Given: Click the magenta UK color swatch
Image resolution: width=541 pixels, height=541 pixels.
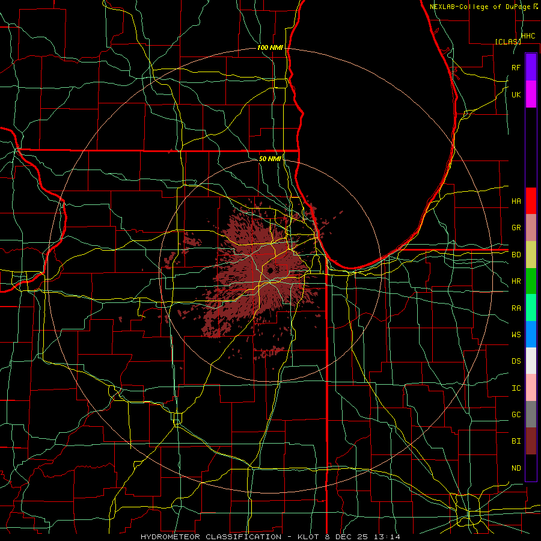Looking at the screenshot, I should click(x=531, y=94).
